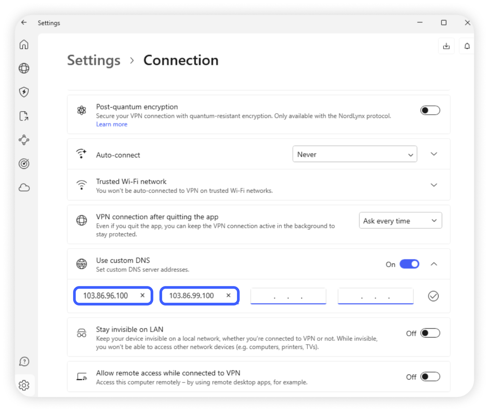The width and height of the screenshot is (489, 412).
Task: Open the Auto-connect 'Never' dropdown
Action: (x=355, y=154)
